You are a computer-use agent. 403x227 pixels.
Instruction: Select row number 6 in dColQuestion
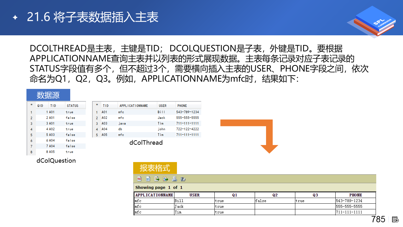[x=31, y=141]
